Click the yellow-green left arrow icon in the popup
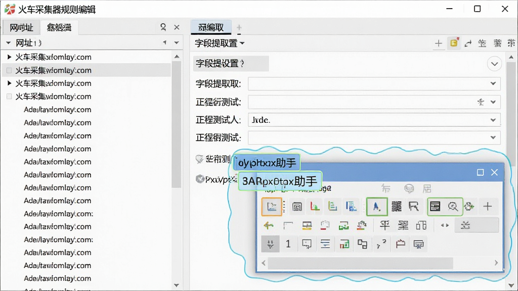518x291 pixels. point(269,226)
